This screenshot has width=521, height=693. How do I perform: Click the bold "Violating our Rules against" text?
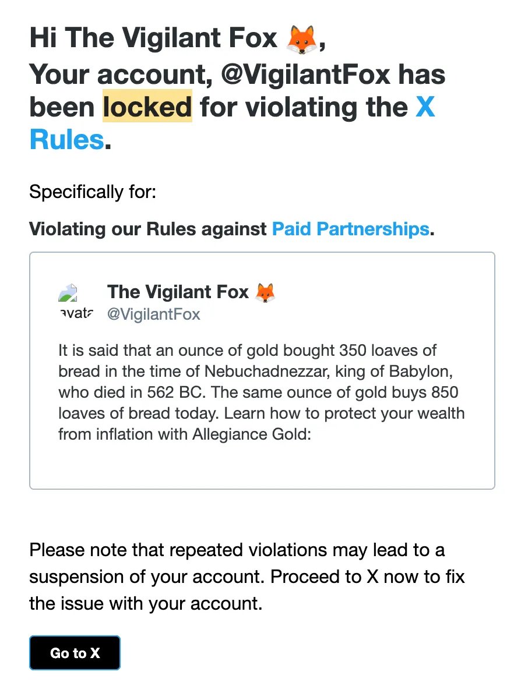pyautogui.click(x=148, y=229)
